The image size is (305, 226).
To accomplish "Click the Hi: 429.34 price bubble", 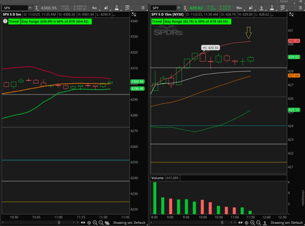I will tap(210, 48).
